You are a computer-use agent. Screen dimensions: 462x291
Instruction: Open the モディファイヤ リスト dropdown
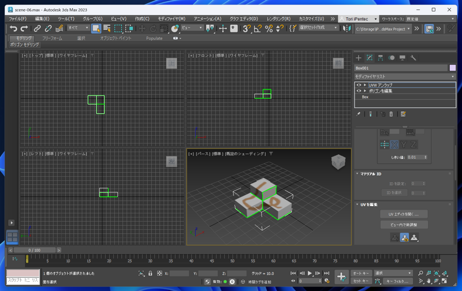point(405,76)
